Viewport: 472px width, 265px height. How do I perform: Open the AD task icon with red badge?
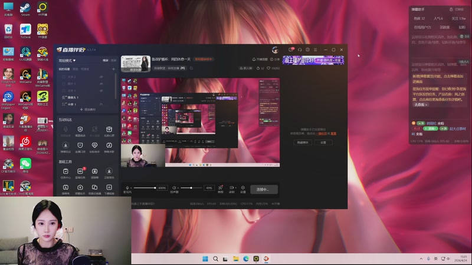[x=80, y=171]
